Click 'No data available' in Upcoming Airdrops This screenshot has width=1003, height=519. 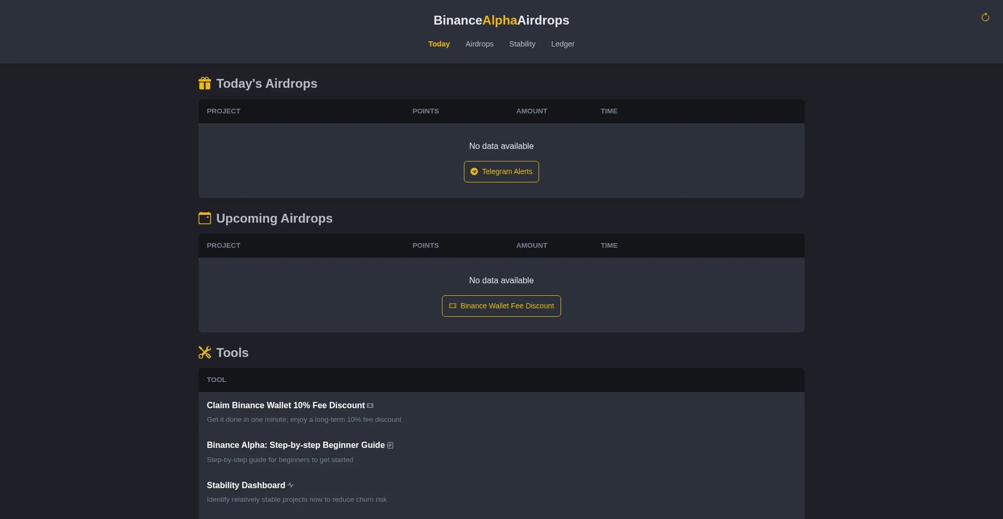[501, 281]
